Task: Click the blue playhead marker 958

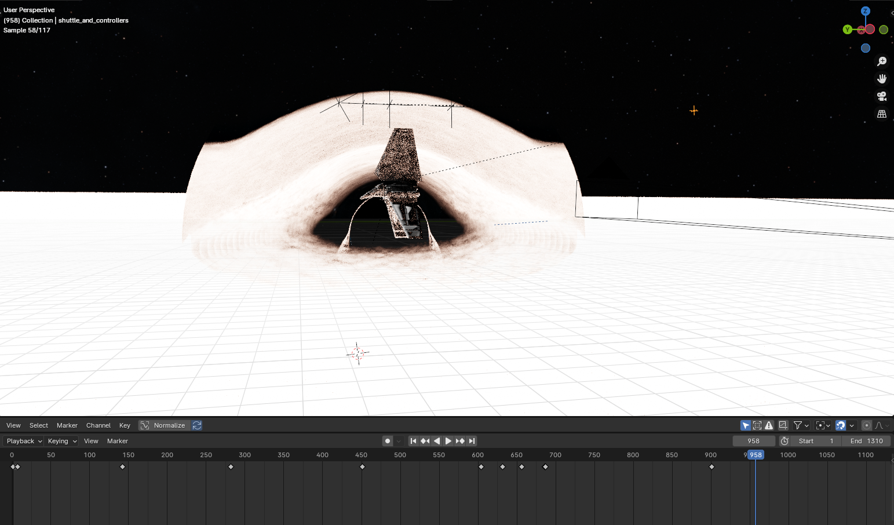Action: coord(756,455)
